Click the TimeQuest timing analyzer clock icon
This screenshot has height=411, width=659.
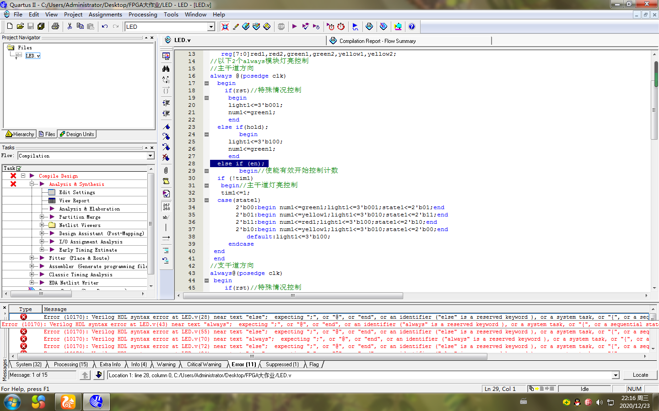(x=341, y=26)
